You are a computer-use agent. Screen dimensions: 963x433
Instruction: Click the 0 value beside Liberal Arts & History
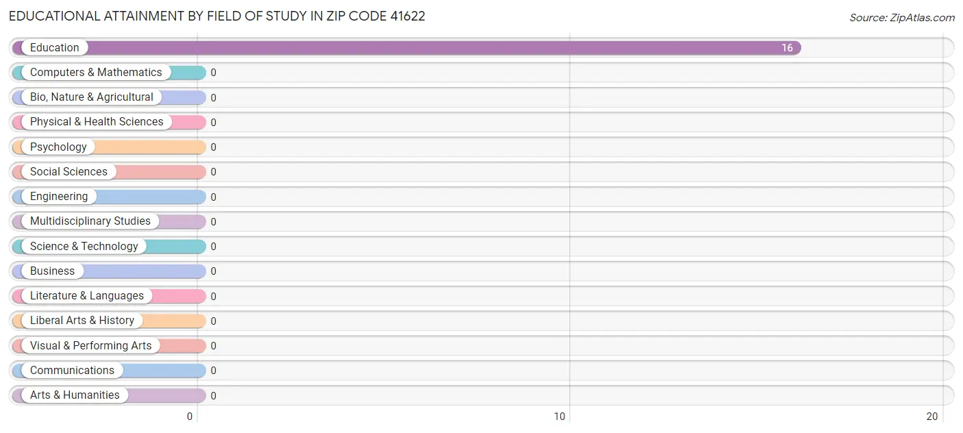tap(213, 321)
